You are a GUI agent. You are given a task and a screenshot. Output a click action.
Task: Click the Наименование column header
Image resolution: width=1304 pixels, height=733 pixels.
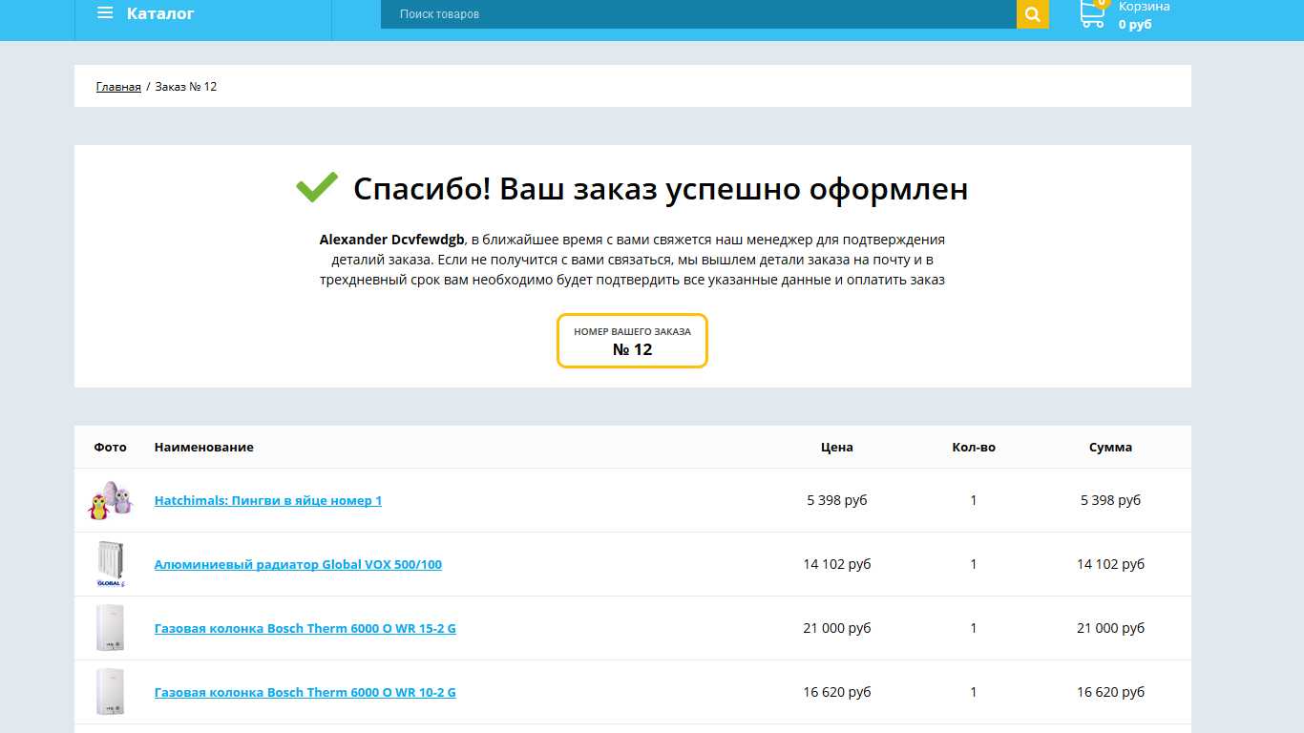tap(202, 447)
